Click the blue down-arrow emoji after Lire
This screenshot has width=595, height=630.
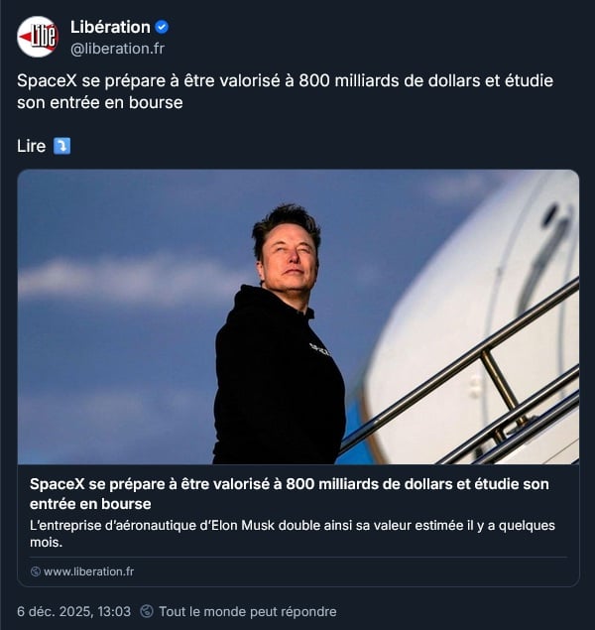click(x=62, y=146)
